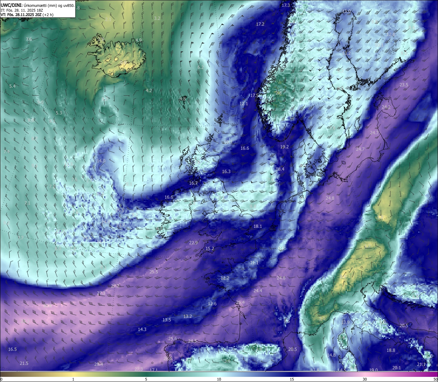
Task: Click the 30 tick on the colour scale
Action: [x=365, y=379]
